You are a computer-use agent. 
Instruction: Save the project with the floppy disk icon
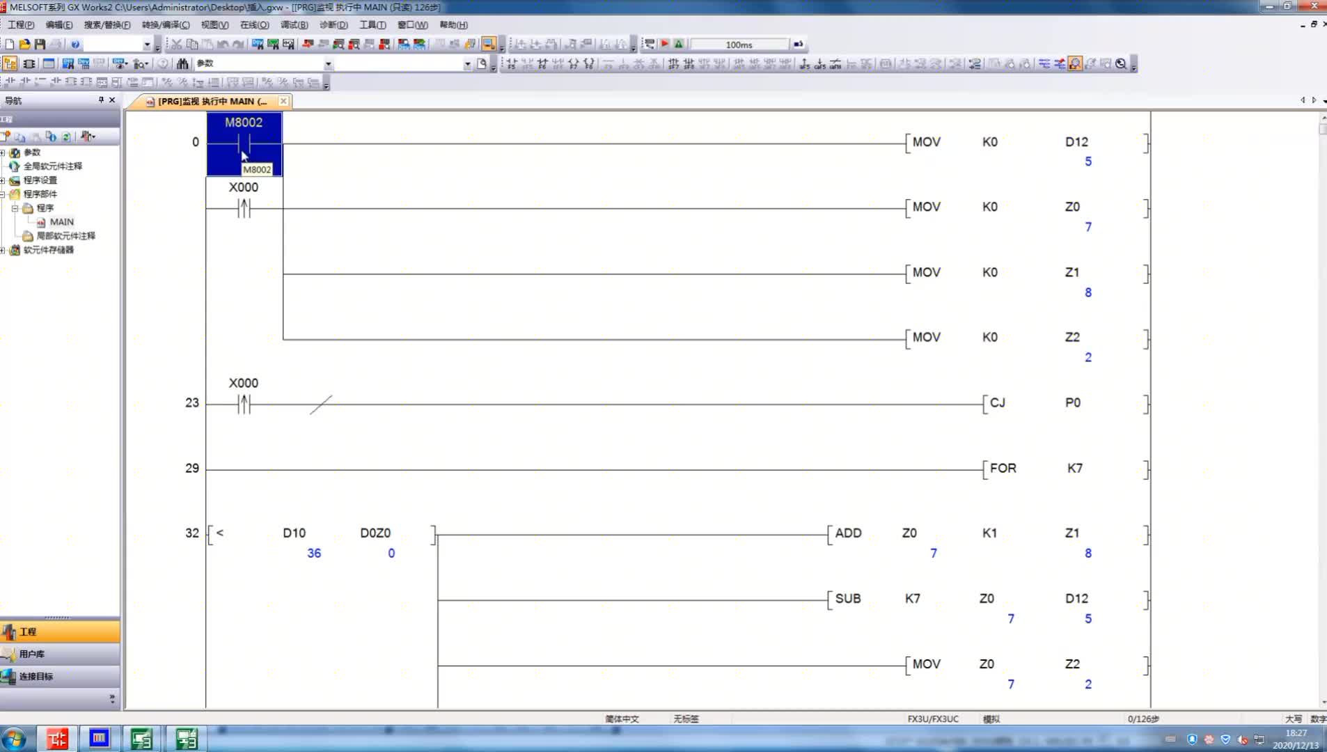tap(40, 45)
